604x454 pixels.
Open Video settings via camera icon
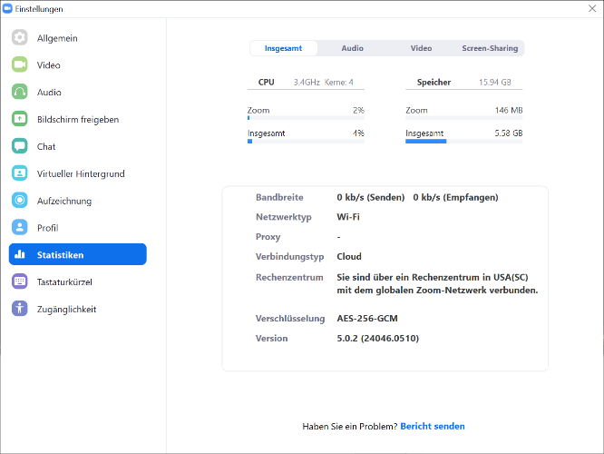coord(20,65)
